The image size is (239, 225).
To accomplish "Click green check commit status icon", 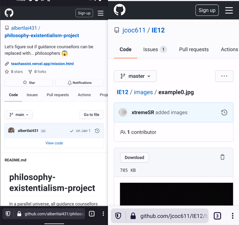I will click(x=72, y=131).
